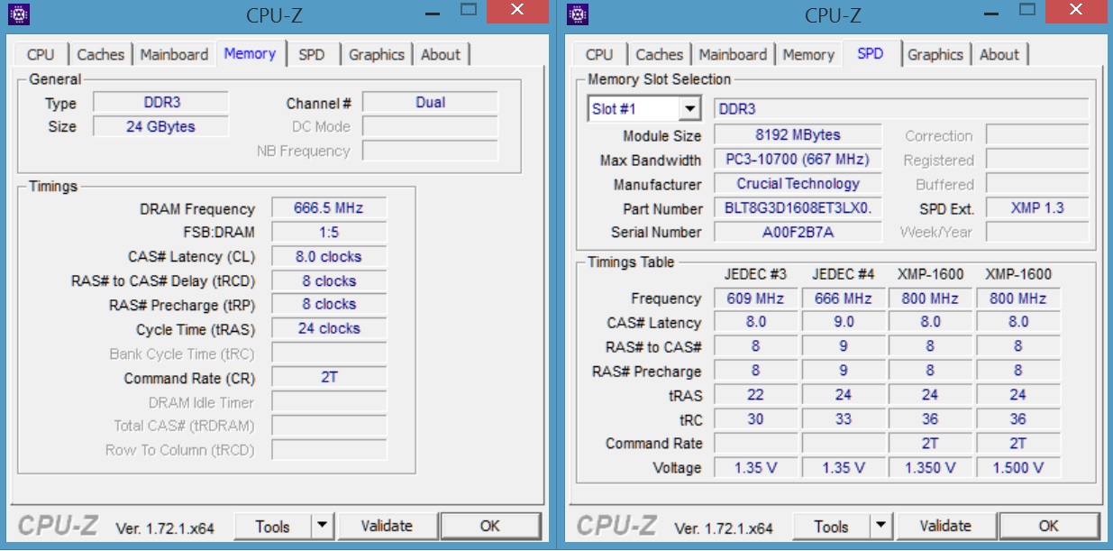Click the empty NB Frequency field
This screenshot has height=551, width=1113.
point(430,152)
